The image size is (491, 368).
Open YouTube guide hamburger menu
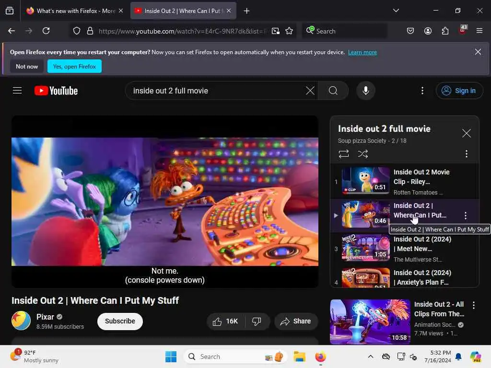pos(17,91)
